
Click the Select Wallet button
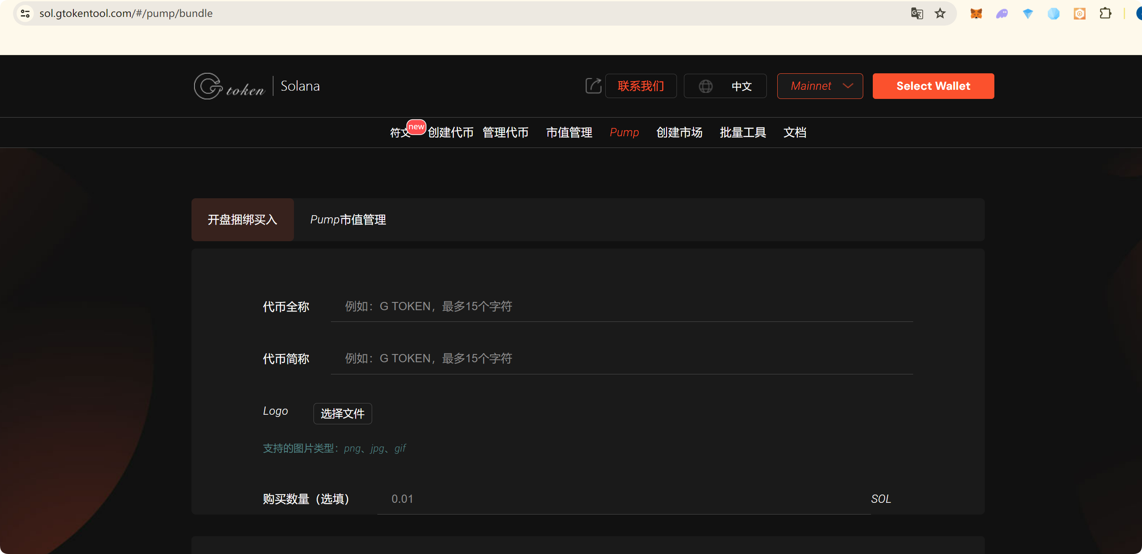(933, 86)
